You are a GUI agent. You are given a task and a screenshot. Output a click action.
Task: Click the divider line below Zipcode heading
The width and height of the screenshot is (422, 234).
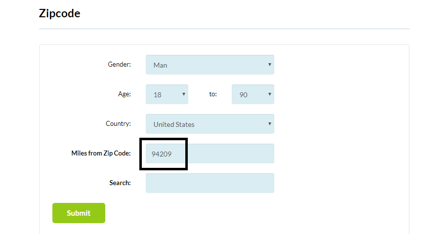[x=224, y=29]
